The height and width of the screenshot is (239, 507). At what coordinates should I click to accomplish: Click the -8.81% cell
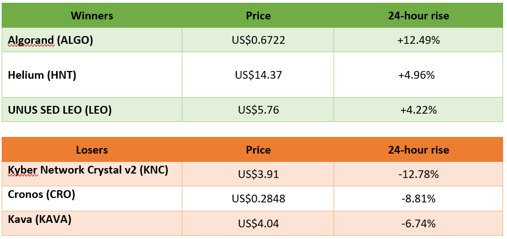(x=419, y=199)
